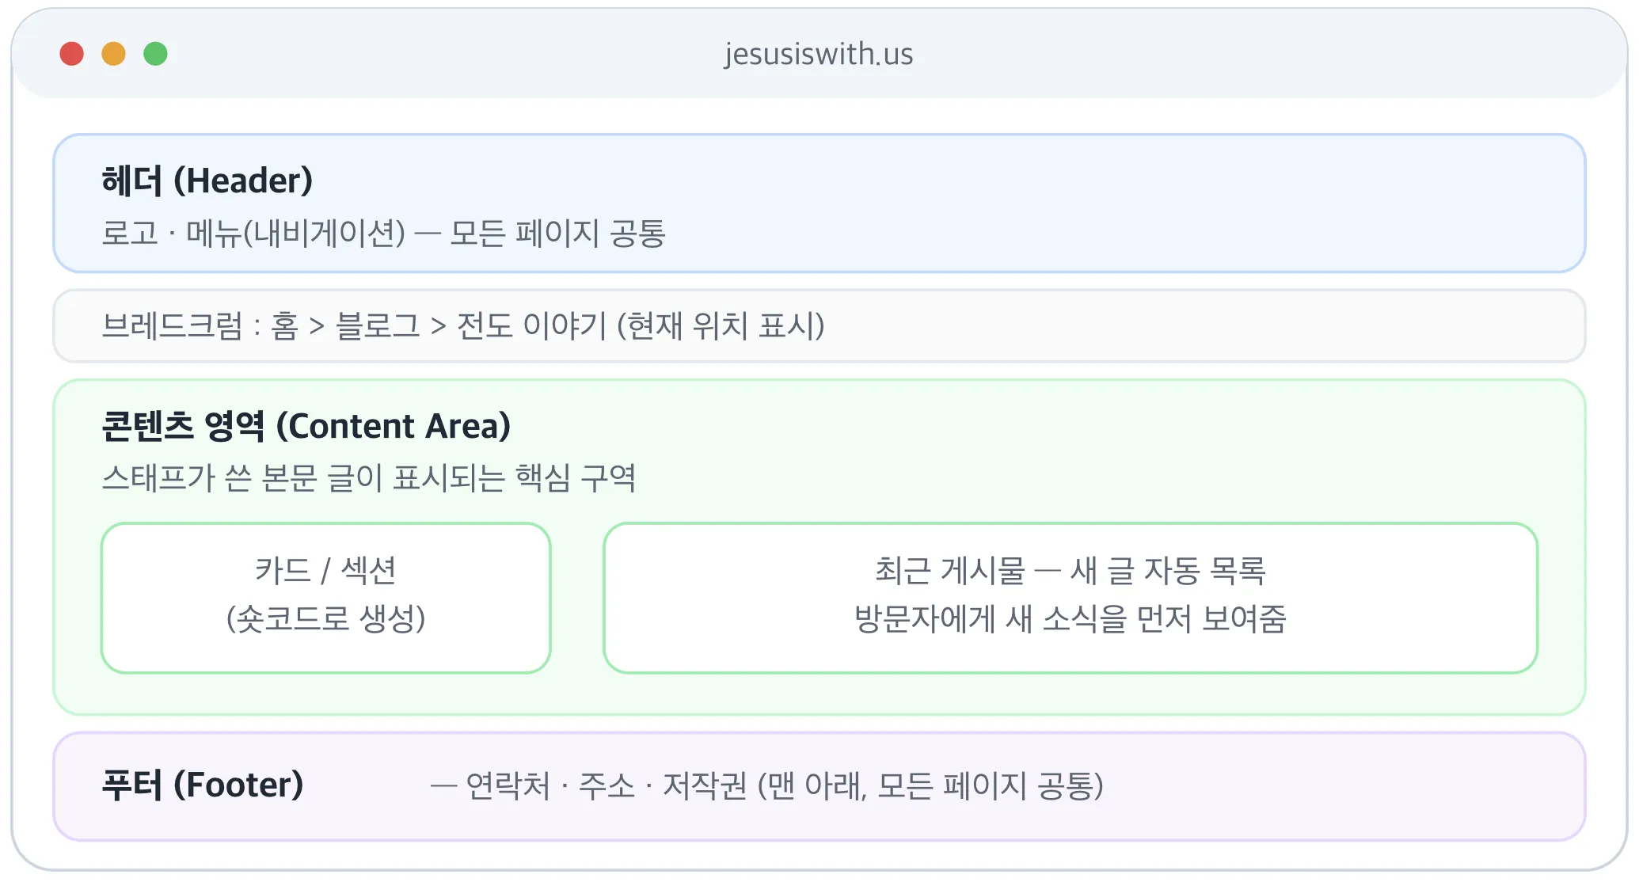This screenshot has width=1639, height=882.
Task: Click the red close dot
Action: (72, 54)
